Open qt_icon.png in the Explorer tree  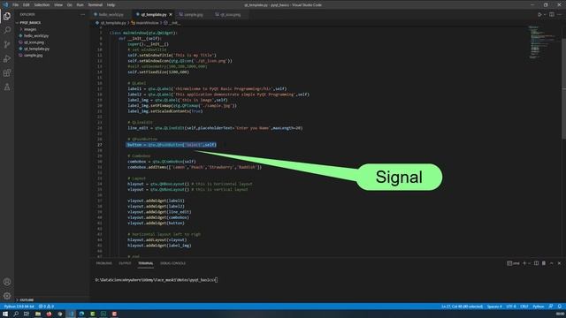pyautogui.click(x=34, y=42)
